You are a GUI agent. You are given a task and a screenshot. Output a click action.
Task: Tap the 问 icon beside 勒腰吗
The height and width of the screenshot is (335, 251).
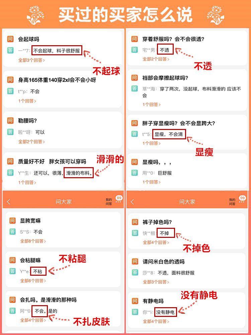click(10, 121)
